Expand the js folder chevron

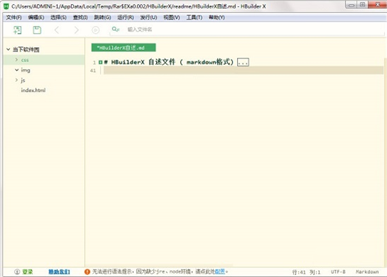point(17,80)
